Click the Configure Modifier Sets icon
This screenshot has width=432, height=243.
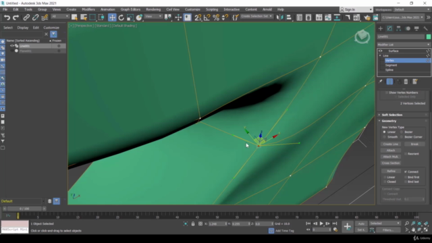click(x=415, y=82)
